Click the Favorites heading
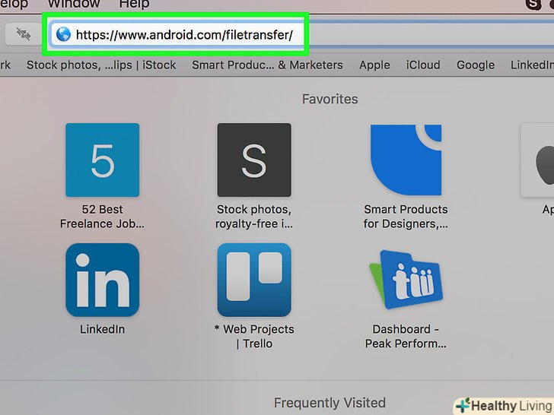Viewport: 554px width, 415px height. click(330, 99)
